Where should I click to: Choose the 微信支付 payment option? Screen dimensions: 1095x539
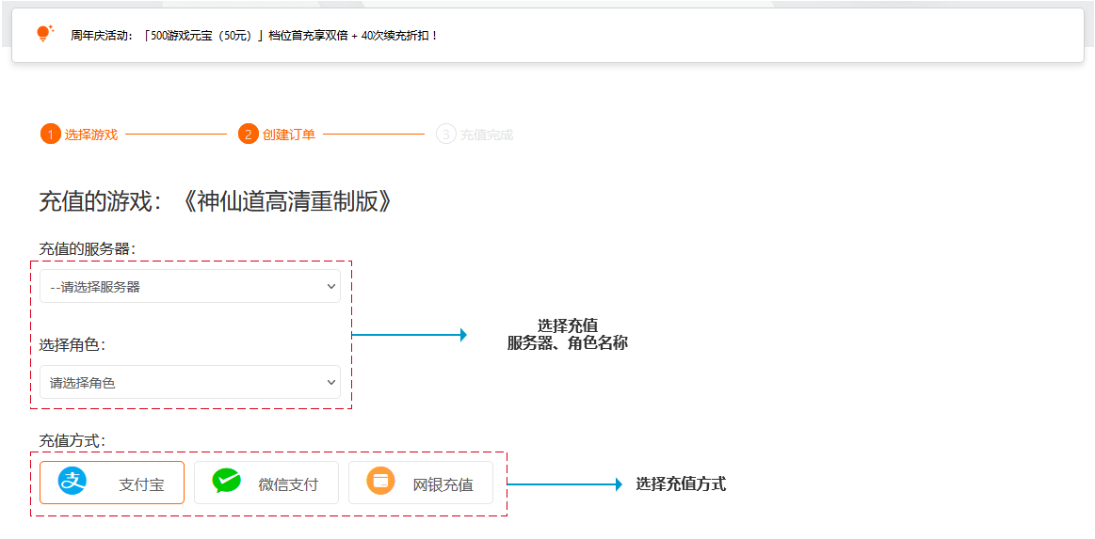(266, 483)
